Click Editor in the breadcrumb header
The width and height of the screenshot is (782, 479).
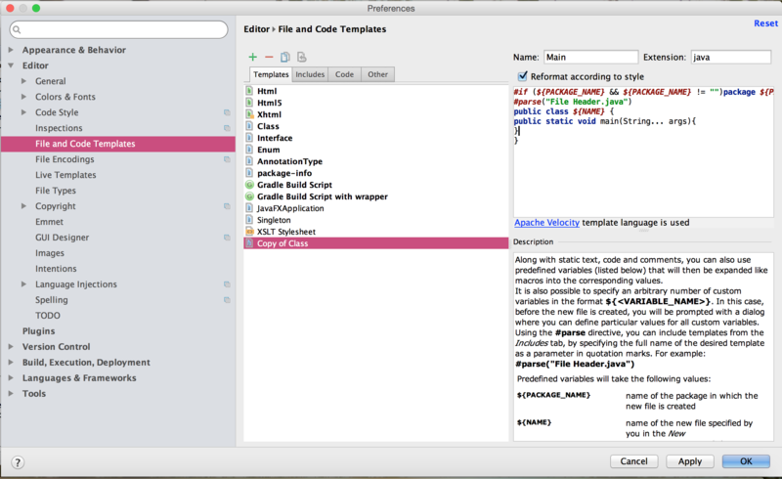coord(256,29)
